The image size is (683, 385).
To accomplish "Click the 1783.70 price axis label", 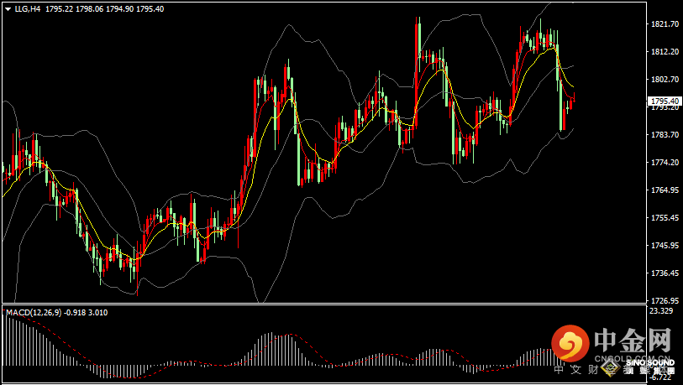I will click(x=665, y=135).
